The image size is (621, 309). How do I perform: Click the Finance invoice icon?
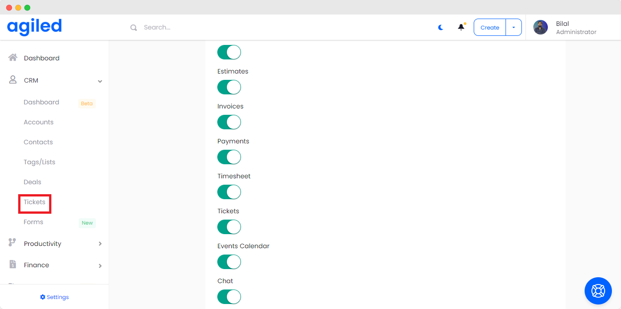click(13, 265)
